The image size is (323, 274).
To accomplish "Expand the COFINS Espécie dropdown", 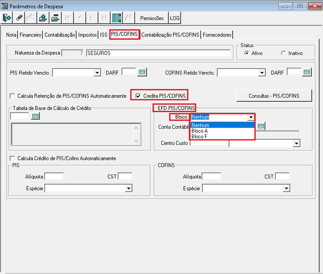I will (286, 188).
